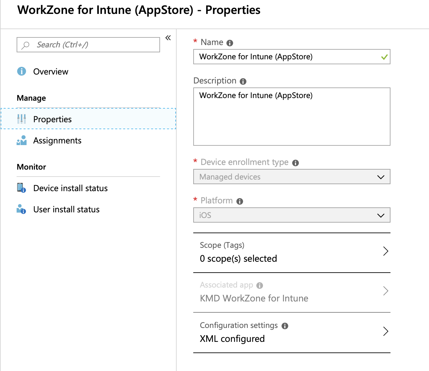The width and height of the screenshot is (429, 371).
Task: Click the Properties sliders icon
Action: pos(22,119)
